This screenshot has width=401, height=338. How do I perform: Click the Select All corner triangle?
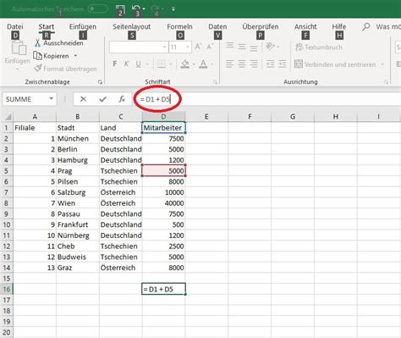tap(8, 116)
